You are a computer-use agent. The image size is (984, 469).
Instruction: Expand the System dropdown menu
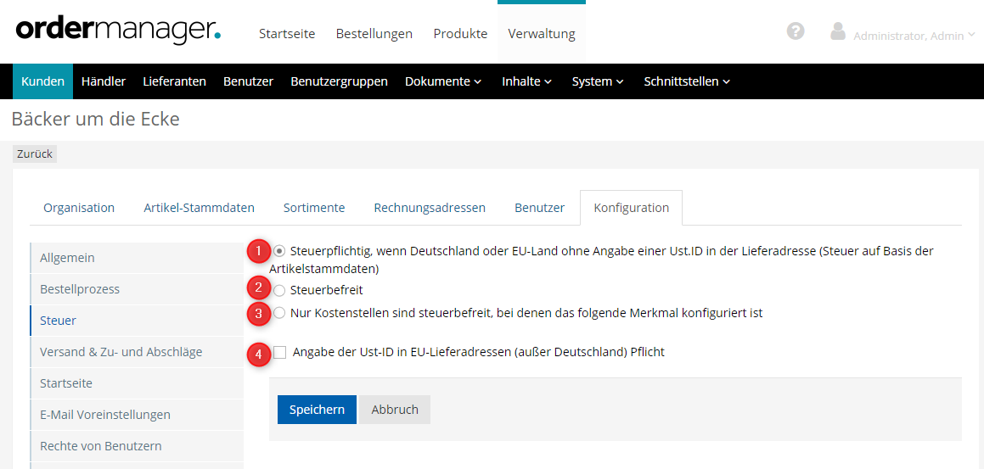point(598,81)
